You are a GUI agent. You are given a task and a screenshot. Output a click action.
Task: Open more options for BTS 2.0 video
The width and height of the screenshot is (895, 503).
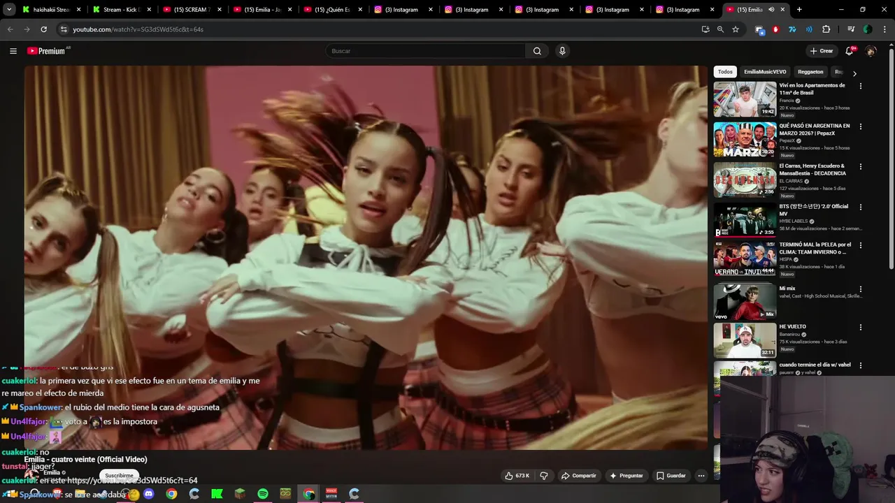tap(860, 207)
